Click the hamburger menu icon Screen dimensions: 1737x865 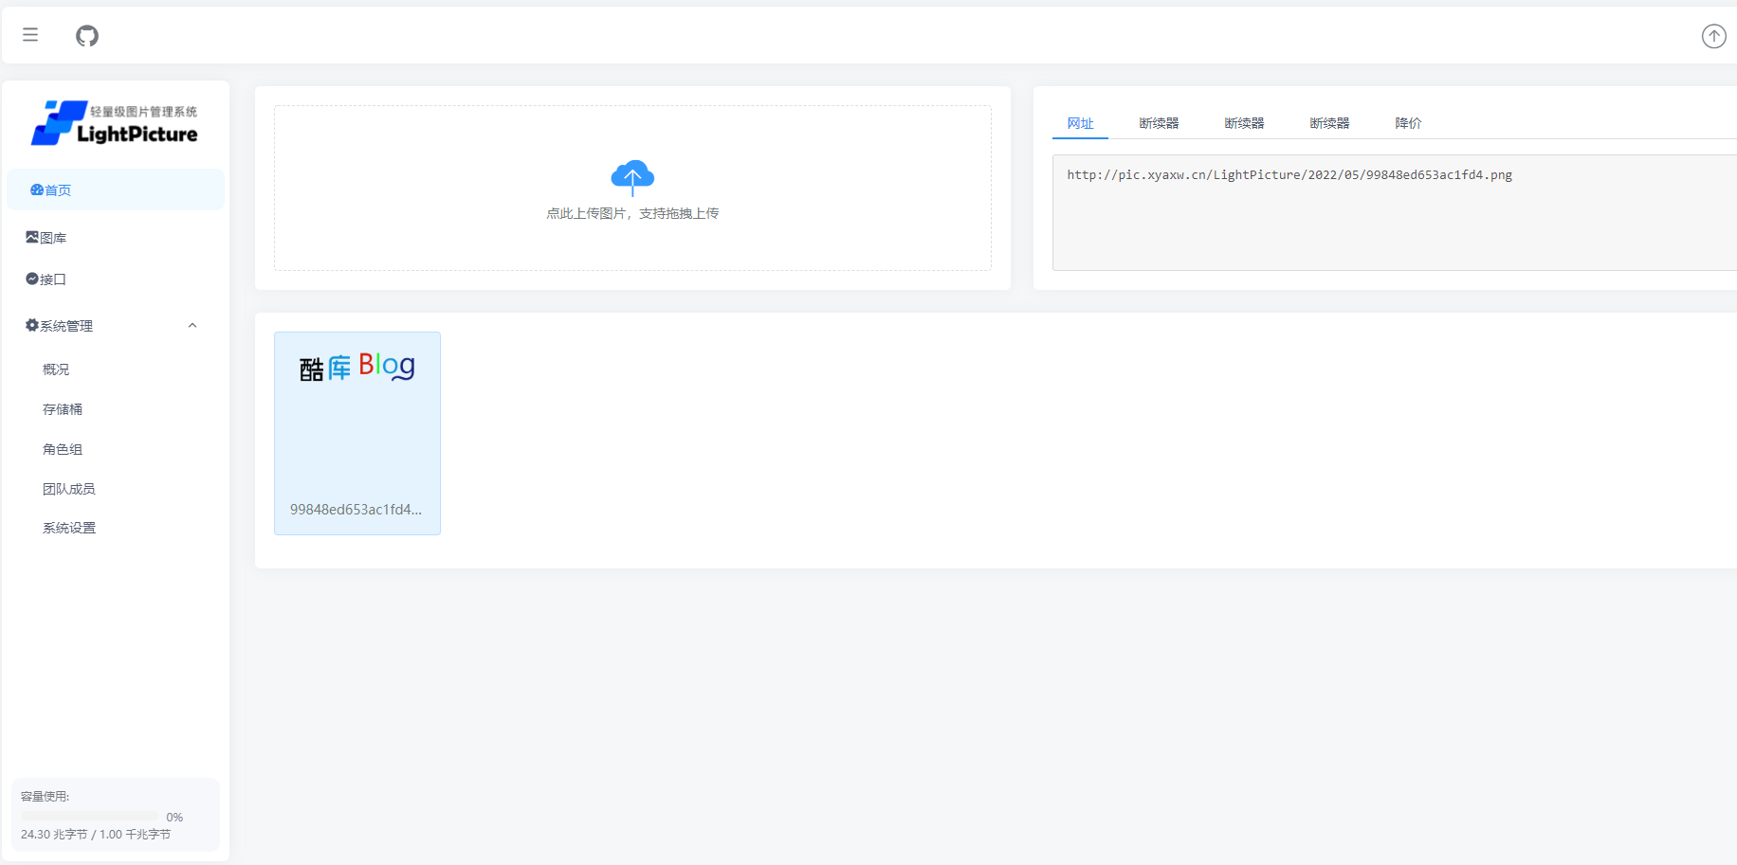(x=30, y=35)
